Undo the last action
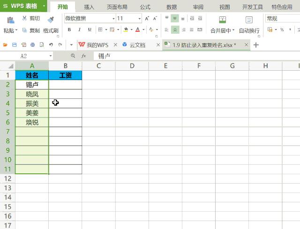 [51, 45]
